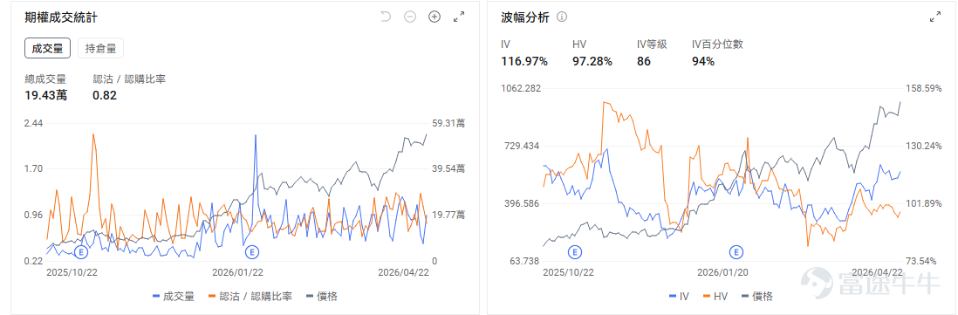Toggle the IV legend series

click(x=680, y=297)
